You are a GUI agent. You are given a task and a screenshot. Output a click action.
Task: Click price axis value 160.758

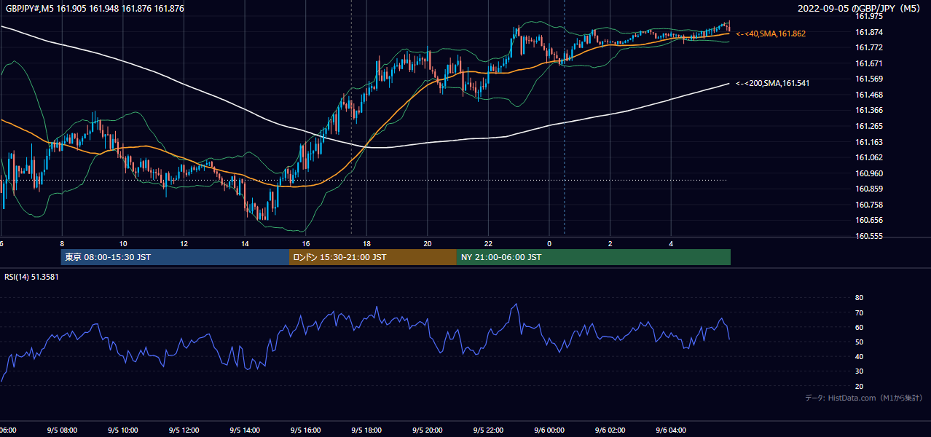pyautogui.click(x=869, y=205)
